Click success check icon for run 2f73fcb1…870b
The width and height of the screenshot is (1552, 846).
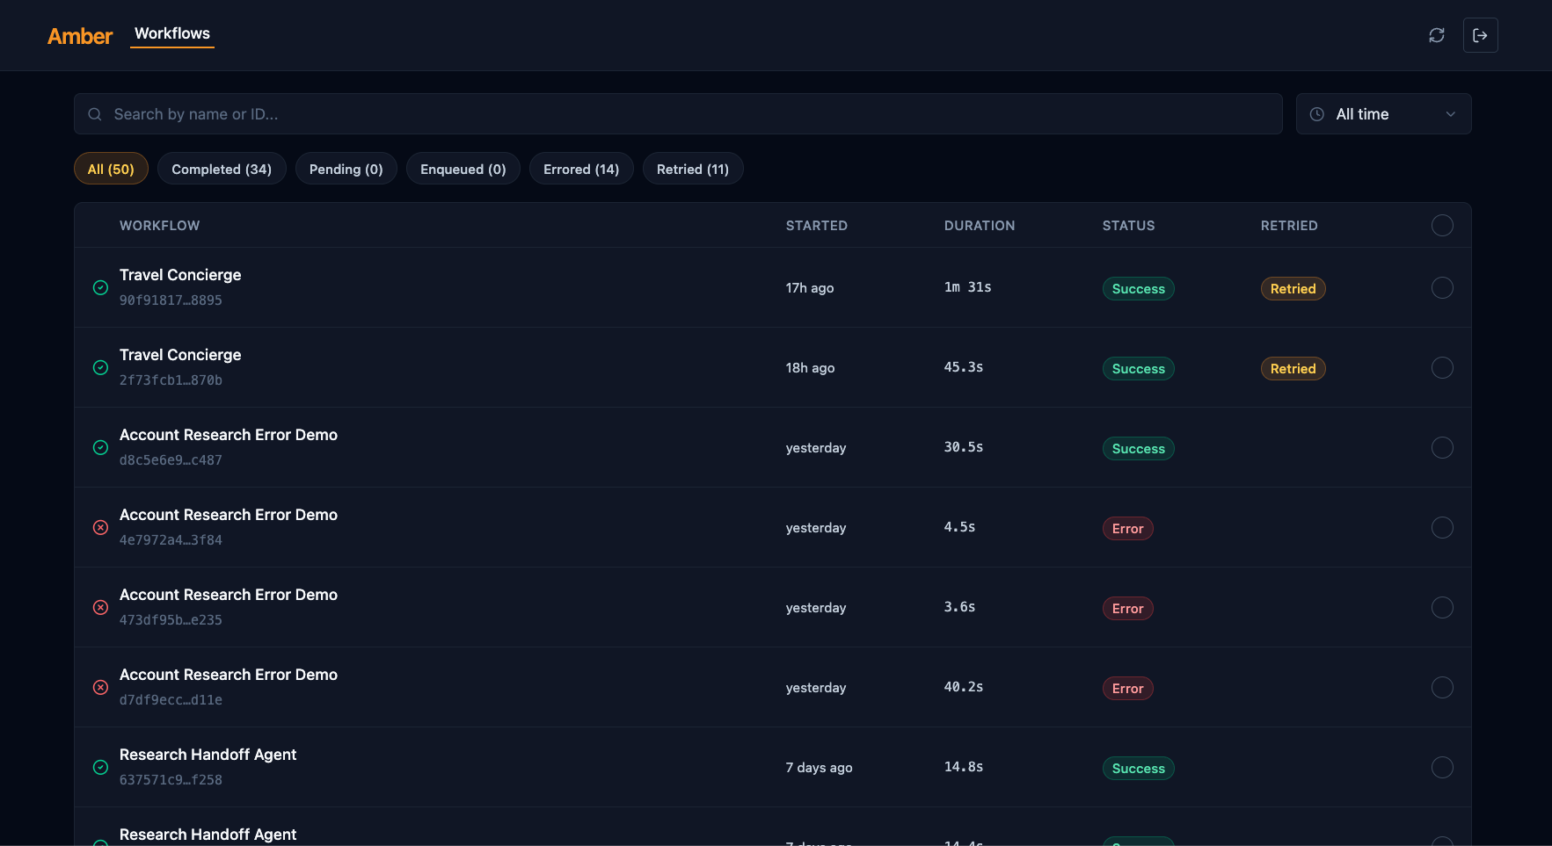(x=101, y=367)
